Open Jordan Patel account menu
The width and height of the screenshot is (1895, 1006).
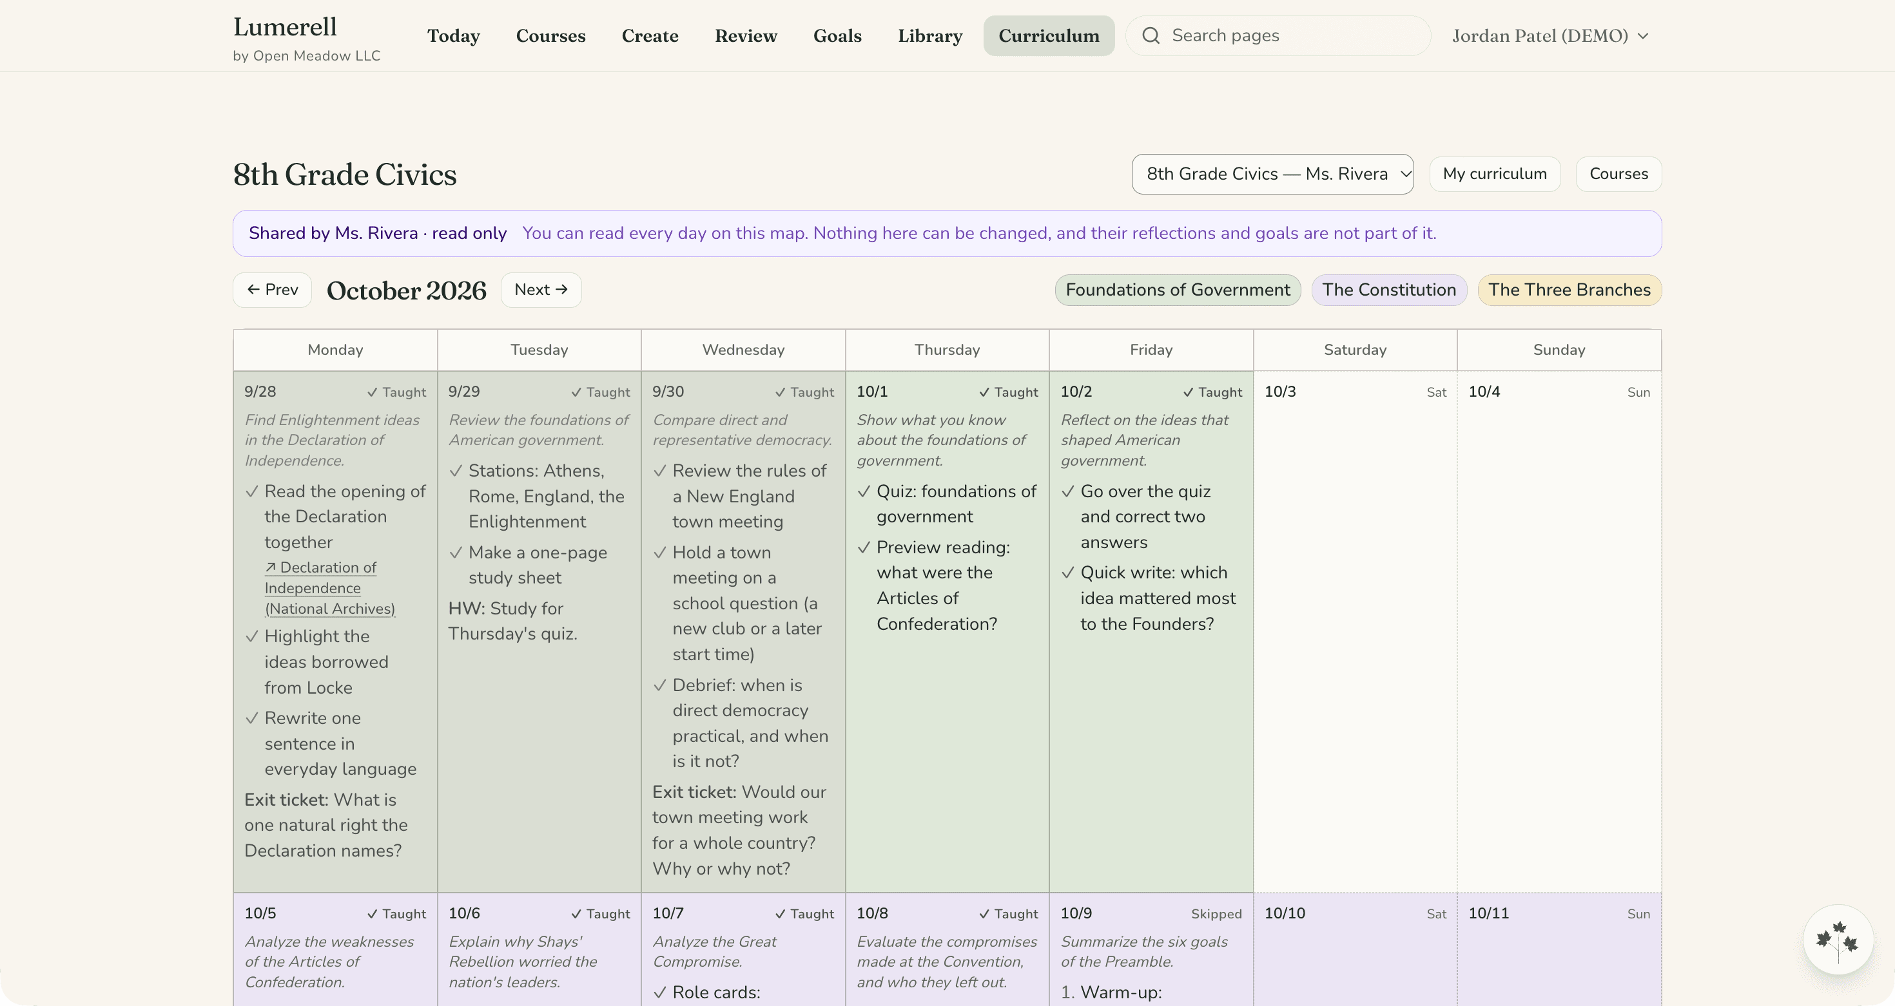(1550, 35)
